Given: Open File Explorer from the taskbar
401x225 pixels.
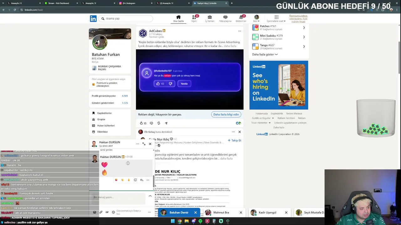Looking at the screenshot, I should [186, 221].
